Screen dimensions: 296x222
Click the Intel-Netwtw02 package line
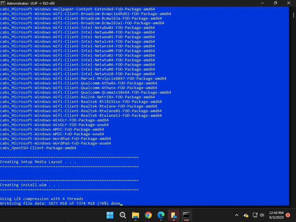tap(77, 55)
